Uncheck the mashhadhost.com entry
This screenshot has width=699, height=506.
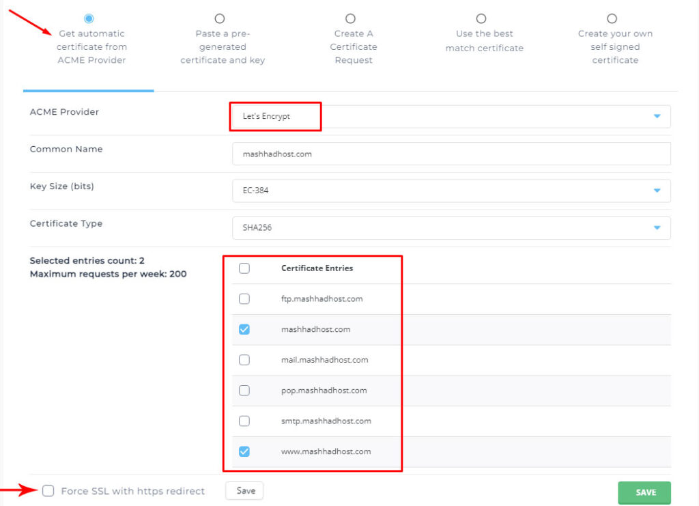tap(244, 329)
